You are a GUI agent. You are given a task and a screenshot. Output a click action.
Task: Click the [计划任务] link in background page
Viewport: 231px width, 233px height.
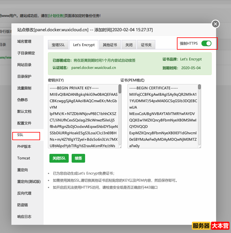56,16
